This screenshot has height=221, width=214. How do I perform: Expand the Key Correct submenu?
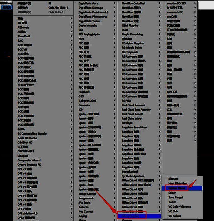(86, 212)
